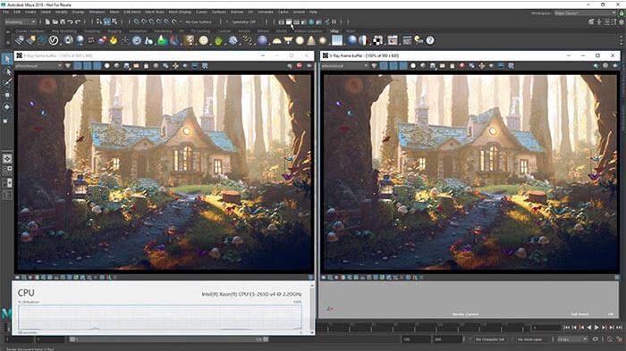
Task: Choose the Rotate tool in the toolbox
Action: pyautogui.click(x=7, y=107)
